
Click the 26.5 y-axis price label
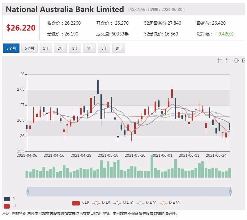pos(21,120)
